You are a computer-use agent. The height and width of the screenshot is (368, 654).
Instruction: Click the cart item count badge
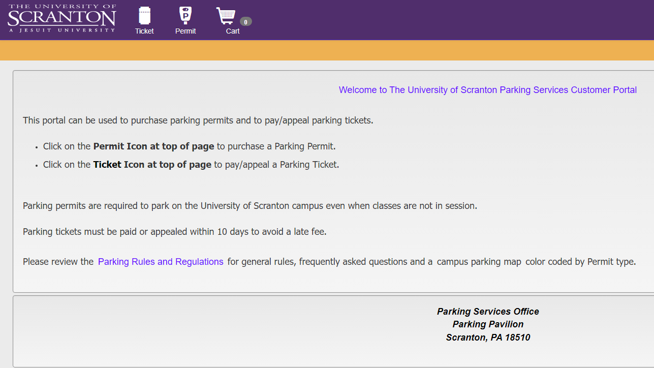click(x=246, y=22)
